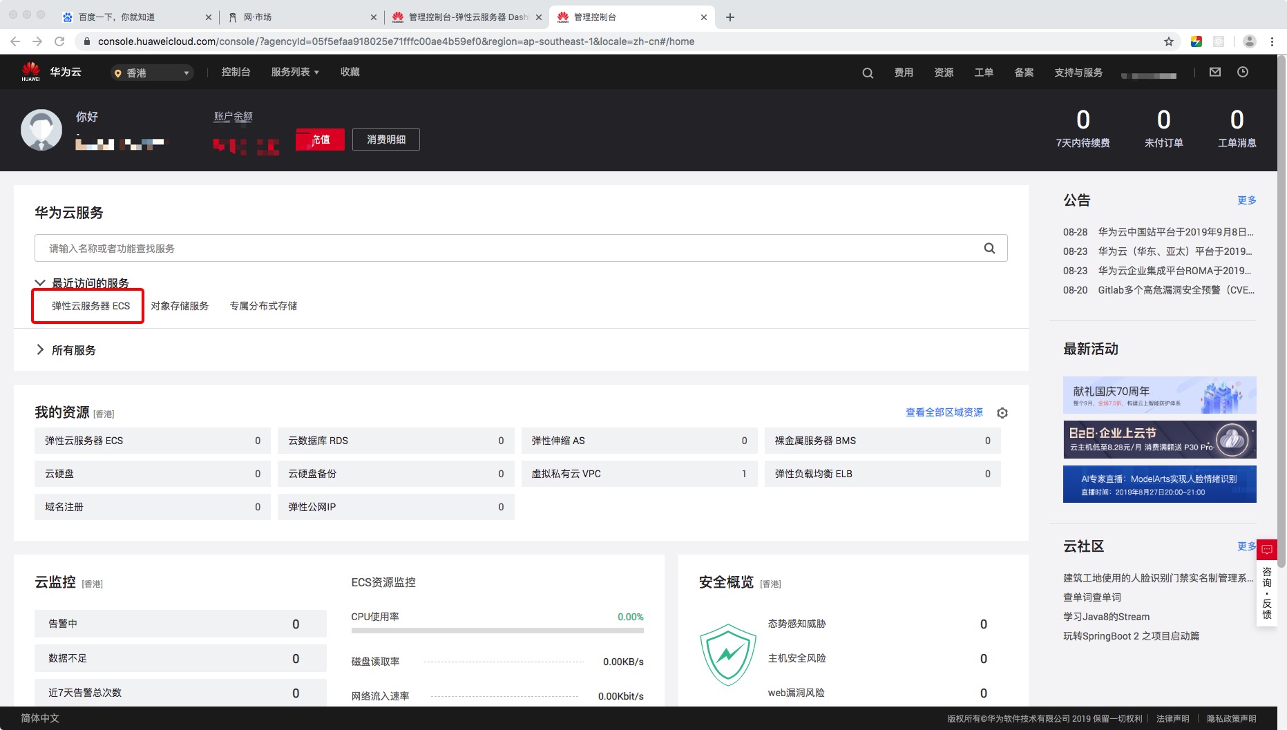Click the colorful browser extension icon
The height and width of the screenshot is (730, 1287).
(x=1197, y=41)
